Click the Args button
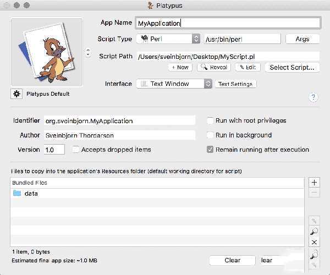330x275 pixels. pyautogui.click(x=302, y=39)
